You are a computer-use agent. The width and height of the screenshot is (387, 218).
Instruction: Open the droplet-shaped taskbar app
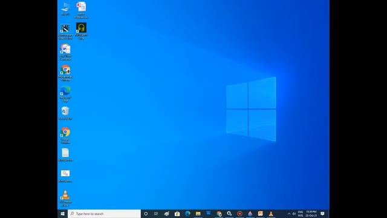250,214
